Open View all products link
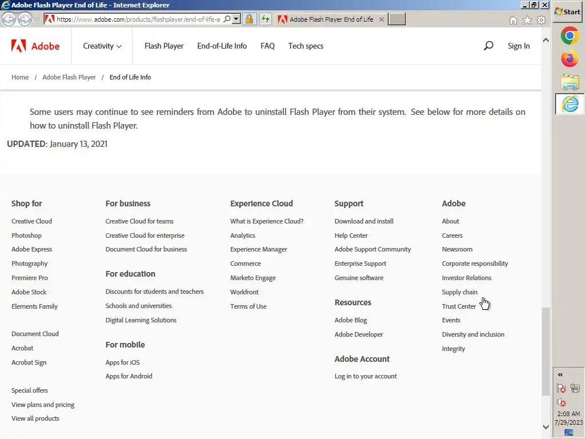Image resolution: width=586 pixels, height=439 pixels. [35, 418]
